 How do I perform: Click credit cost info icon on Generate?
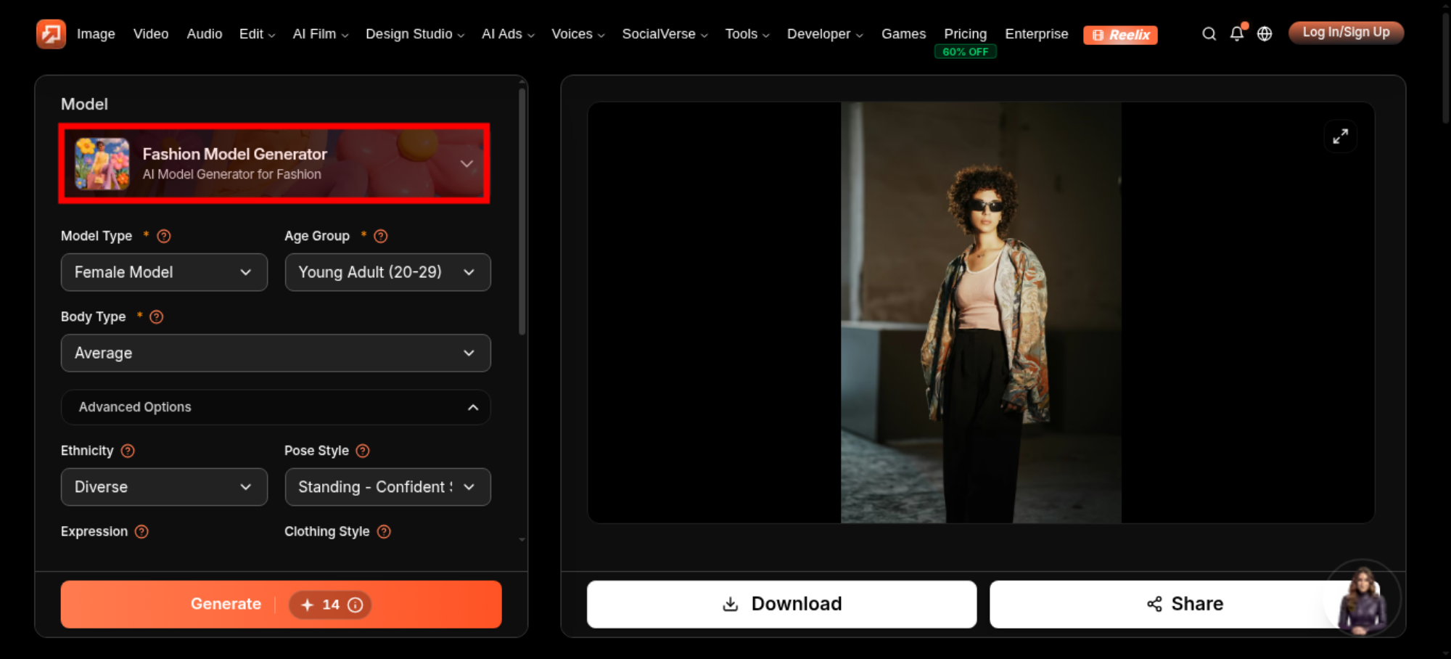coord(355,605)
